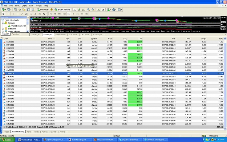Viewport: 227px width, 142px height.
Task: Switch timeframe to D1
Action: (x=77, y=14)
